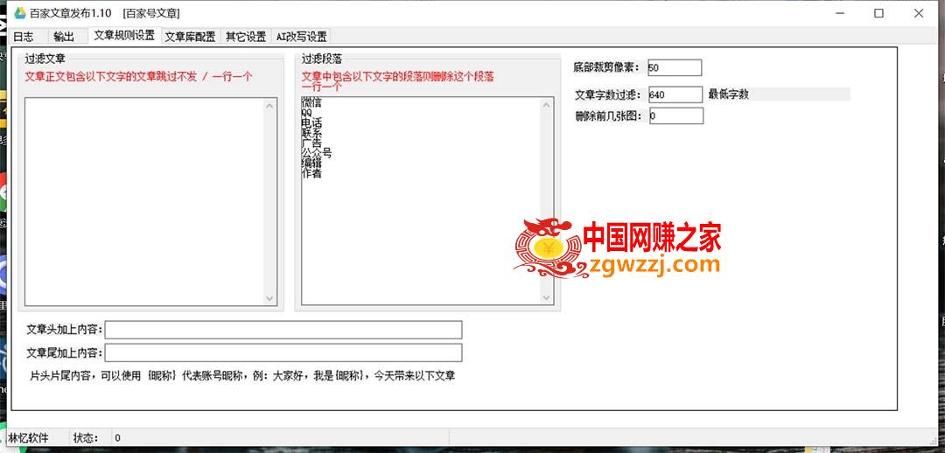Screen dimensions: 945x453
Task: Select the 文章规则设置 tab
Action: [x=124, y=36]
